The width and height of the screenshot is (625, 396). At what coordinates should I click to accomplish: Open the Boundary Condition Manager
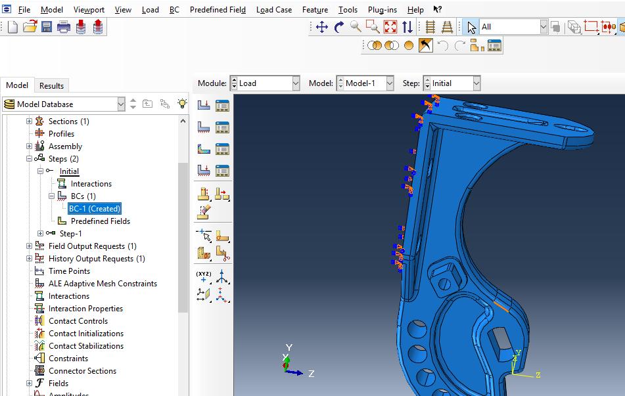click(x=222, y=127)
